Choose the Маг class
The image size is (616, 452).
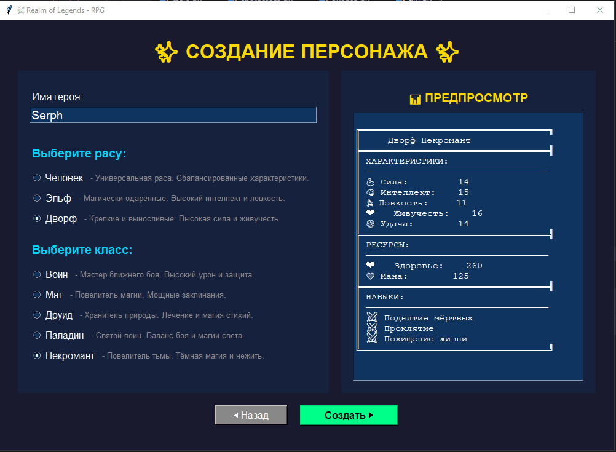pos(36,295)
